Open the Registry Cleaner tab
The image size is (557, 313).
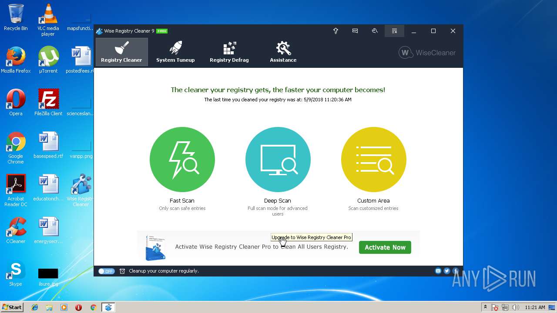pyautogui.click(x=121, y=52)
